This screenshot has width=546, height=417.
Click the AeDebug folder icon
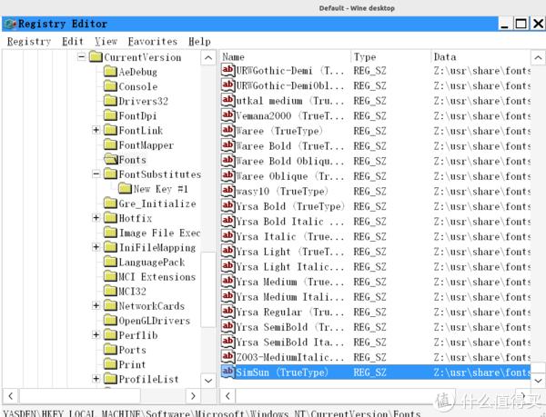coord(110,72)
